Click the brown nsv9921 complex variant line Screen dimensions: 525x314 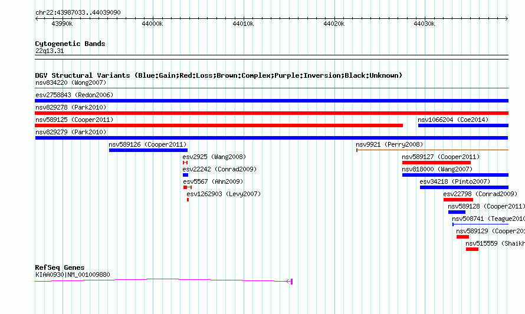432,150
